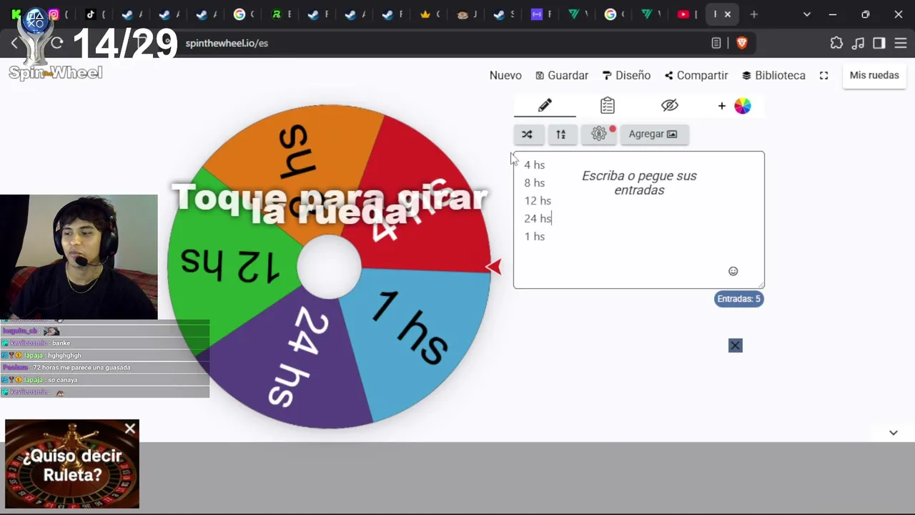Viewport: 915px width, 515px height.
Task: Shuffle the wheel entries
Action: [x=528, y=134]
